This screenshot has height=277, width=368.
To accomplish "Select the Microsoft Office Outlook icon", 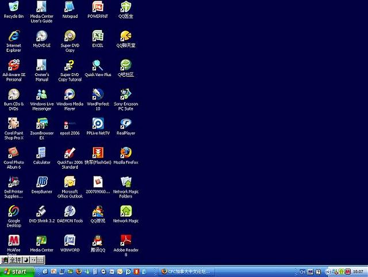I will (70, 182).
